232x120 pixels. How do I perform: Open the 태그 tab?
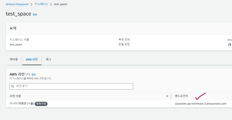point(48,59)
